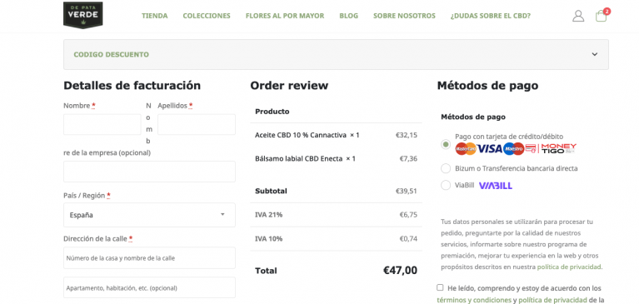Click the VISA logo

489,149
